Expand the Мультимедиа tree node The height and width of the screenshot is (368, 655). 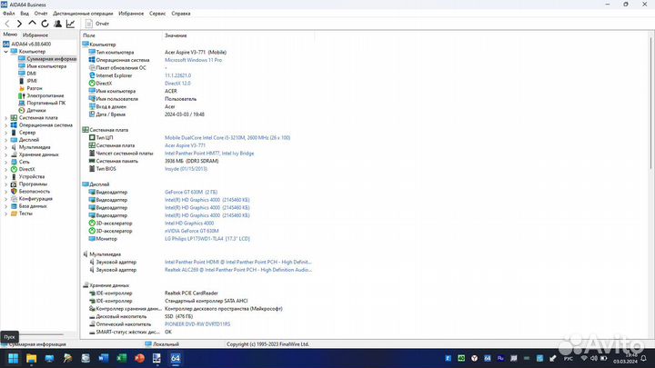[5, 147]
